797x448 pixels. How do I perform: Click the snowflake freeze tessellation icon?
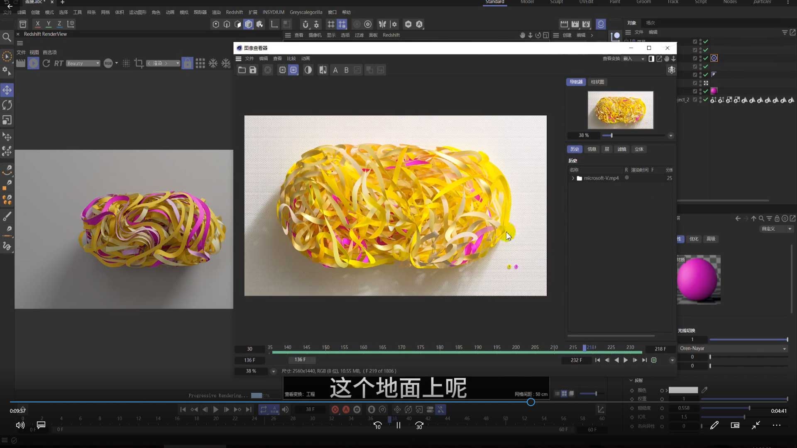(213, 63)
